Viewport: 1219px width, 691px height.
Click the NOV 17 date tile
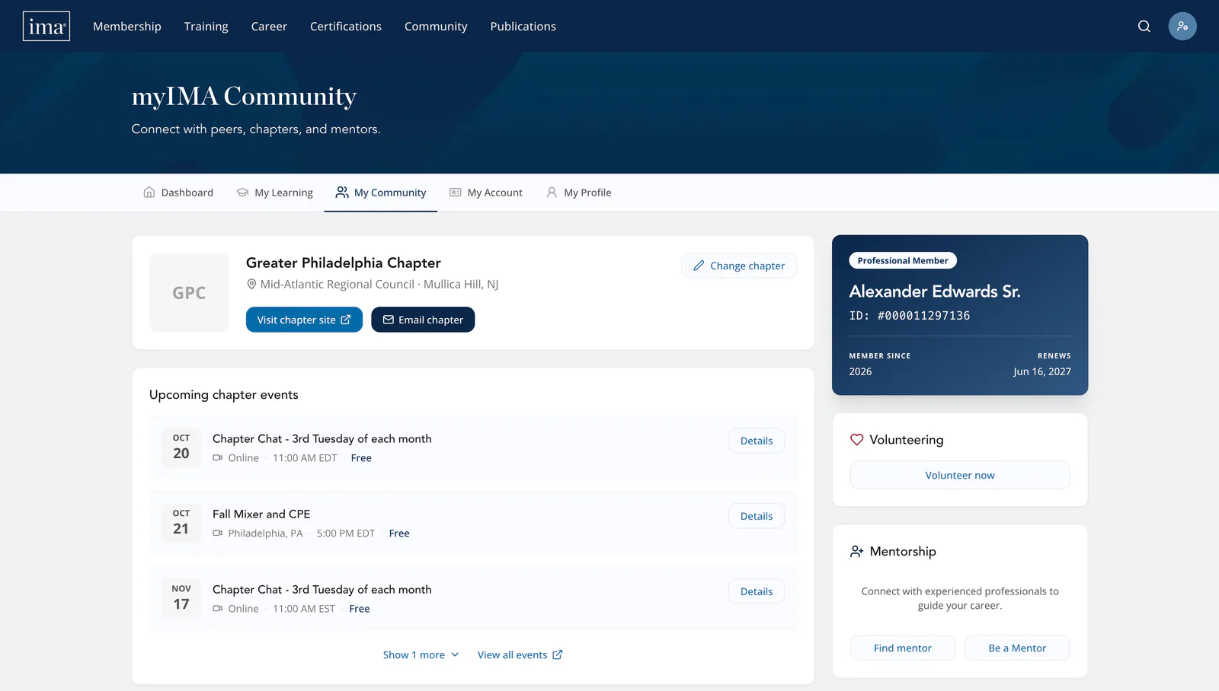(x=181, y=598)
